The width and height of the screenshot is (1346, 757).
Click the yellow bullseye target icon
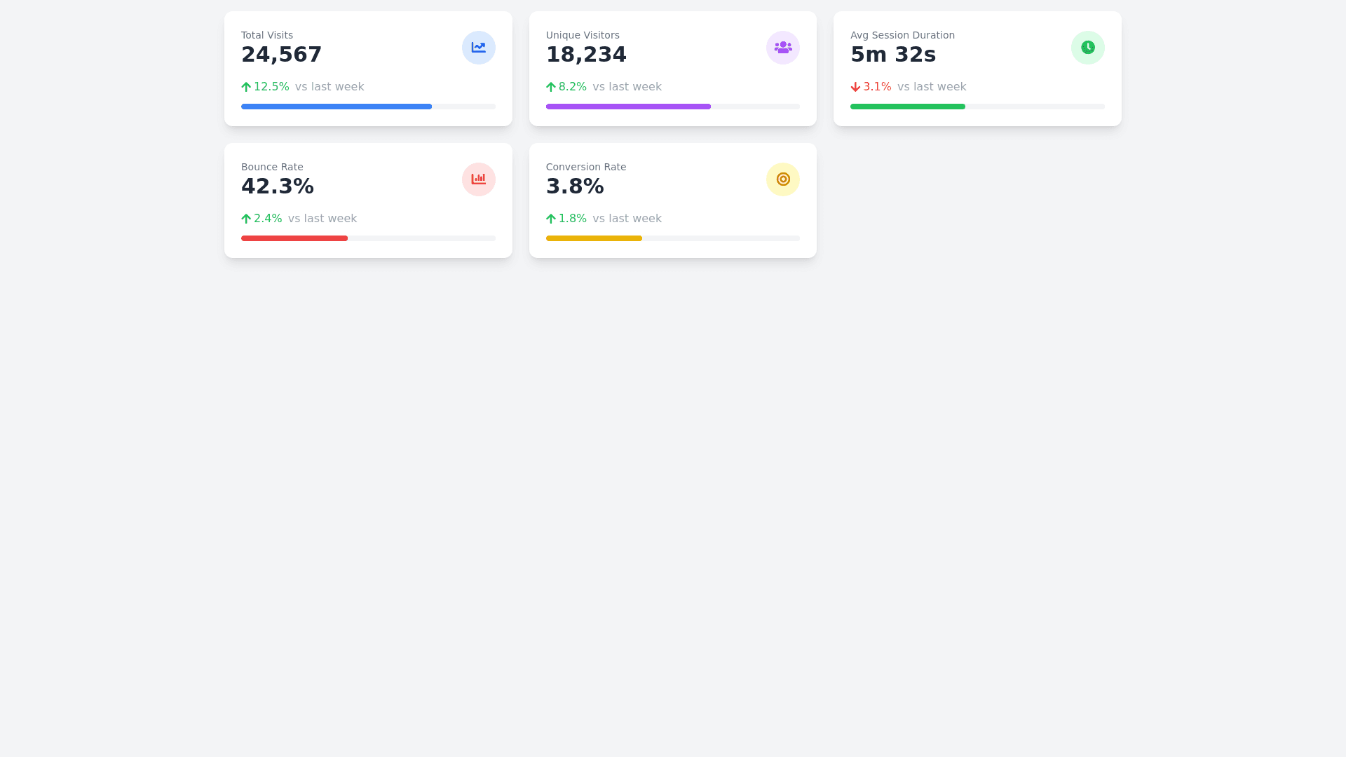pyautogui.click(x=783, y=179)
